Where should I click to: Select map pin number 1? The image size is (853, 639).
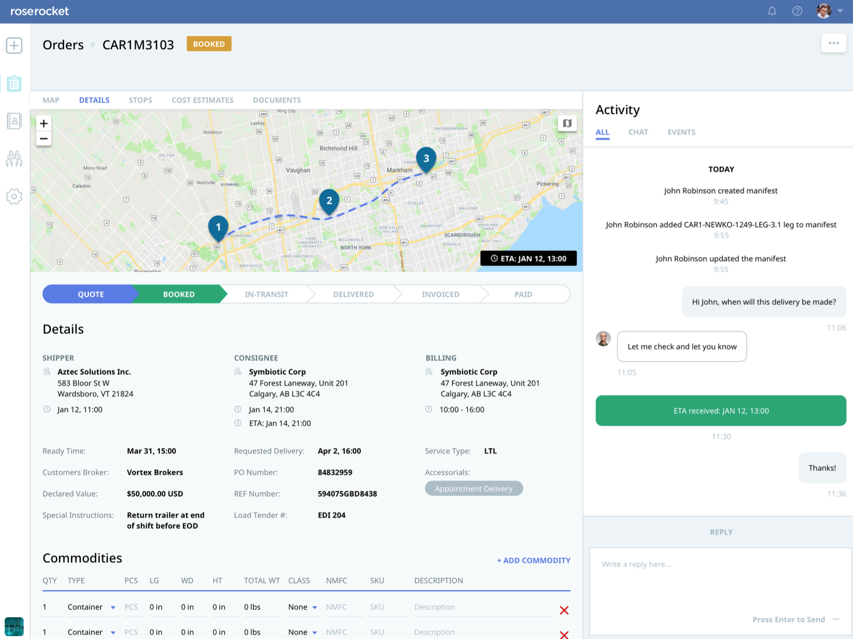click(218, 227)
